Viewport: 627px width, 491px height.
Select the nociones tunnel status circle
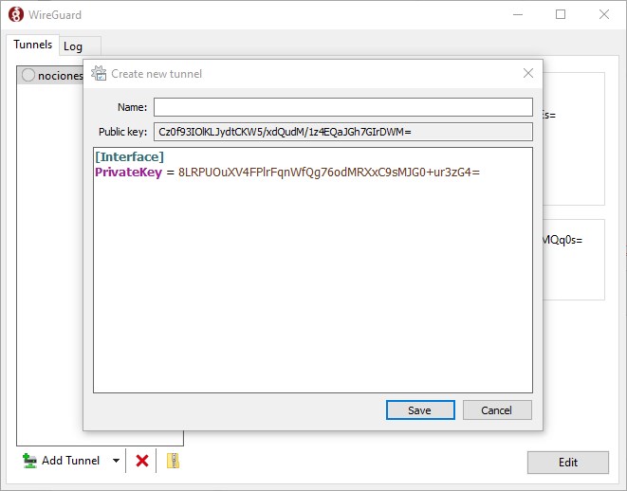[x=28, y=75]
